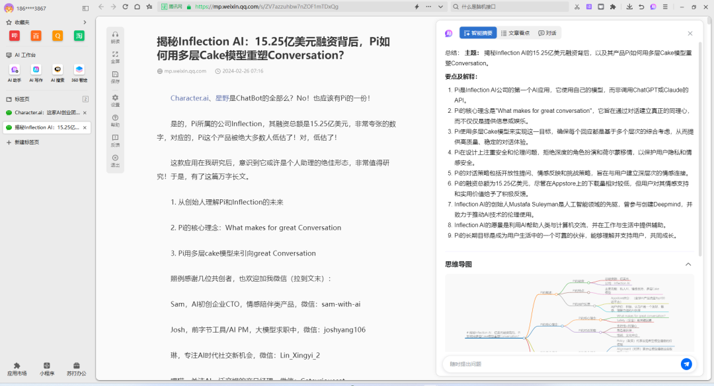Click the 保存 icon in reading toolbar
714x386 pixels.
pos(115,77)
